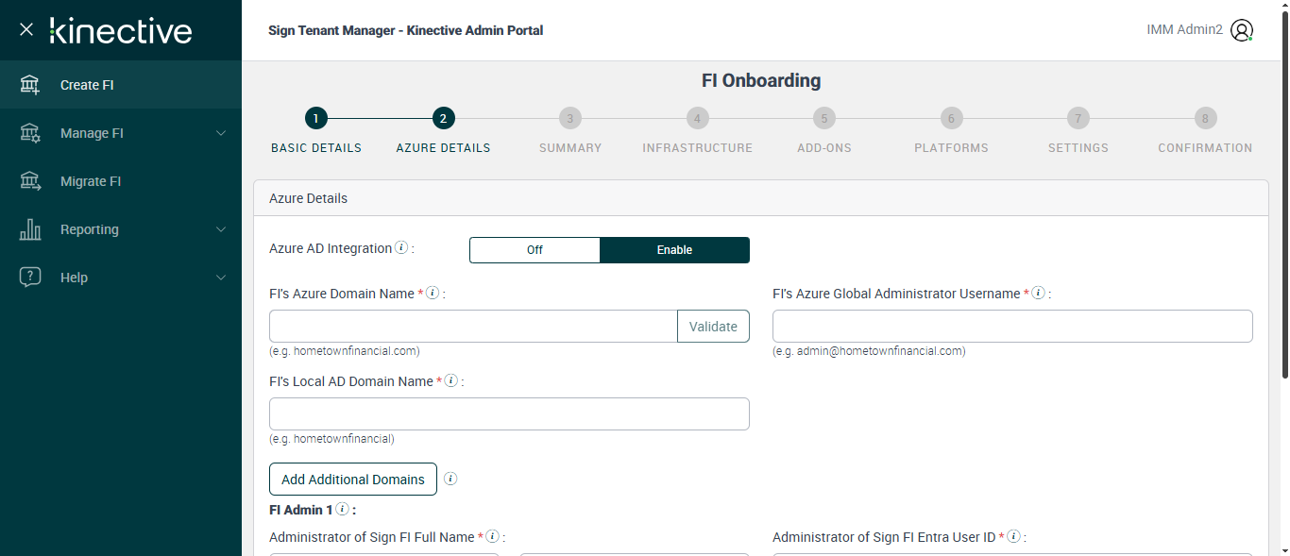
Task: Click Add Additional Domains button
Action: point(352,480)
